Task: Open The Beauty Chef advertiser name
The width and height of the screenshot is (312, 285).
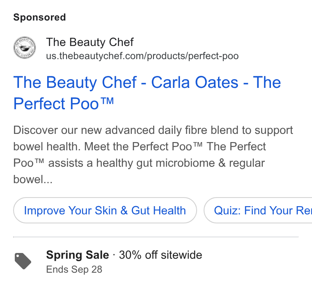Action: click(90, 42)
